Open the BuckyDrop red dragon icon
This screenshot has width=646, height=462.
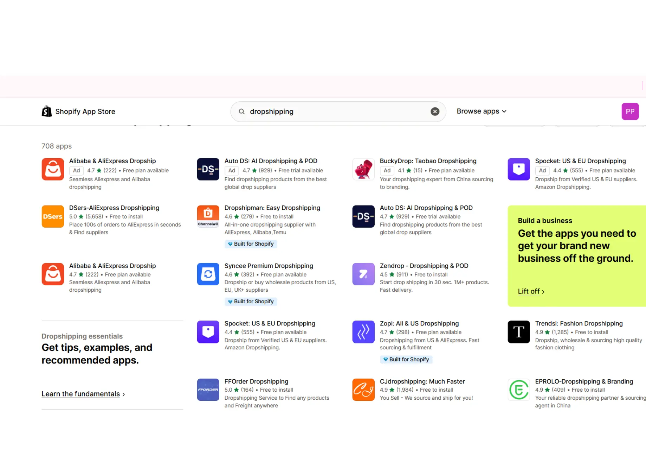(x=363, y=169)
